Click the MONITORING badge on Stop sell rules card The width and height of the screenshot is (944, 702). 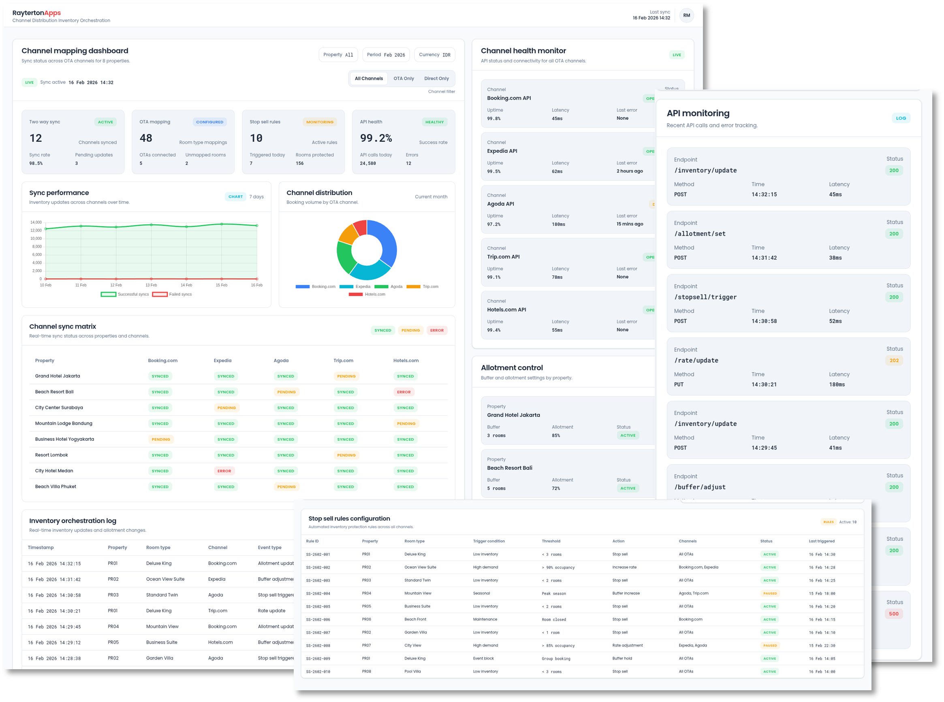pos(320,122)
